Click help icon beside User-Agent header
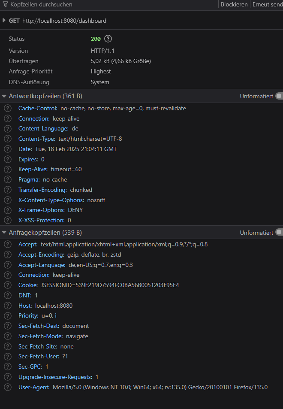Screen dimensions: 283x409 coord(8,388)
